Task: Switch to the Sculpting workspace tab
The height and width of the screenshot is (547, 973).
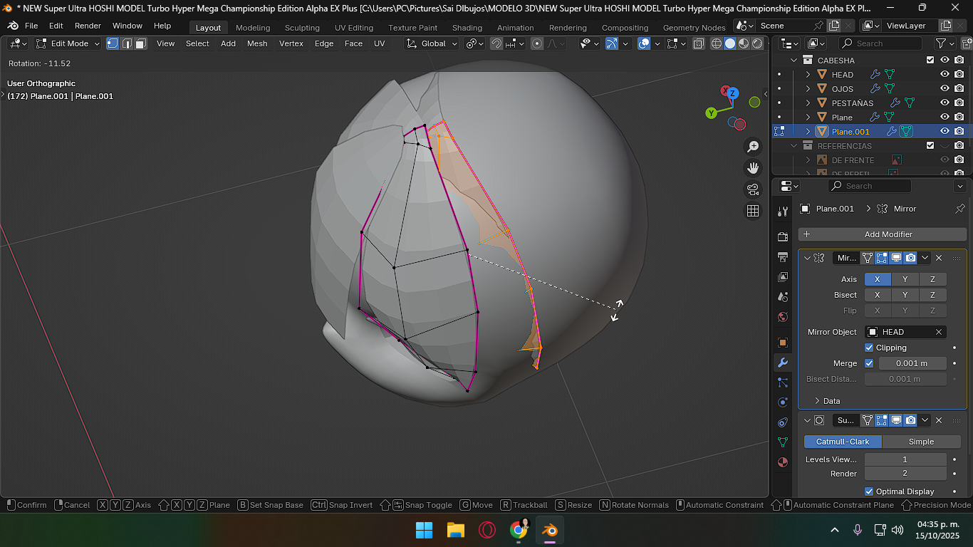Action: 302,28
